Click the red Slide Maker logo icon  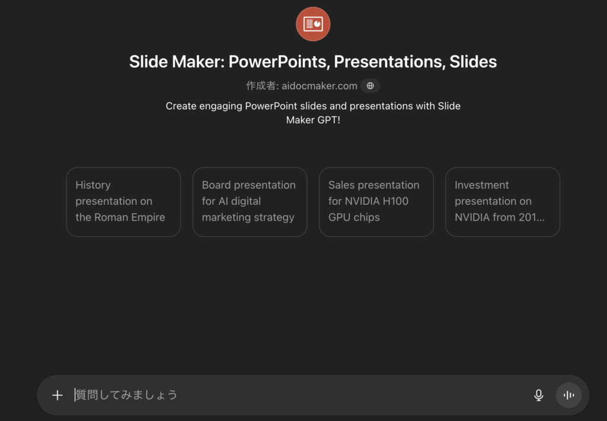(x=313, y=24)
